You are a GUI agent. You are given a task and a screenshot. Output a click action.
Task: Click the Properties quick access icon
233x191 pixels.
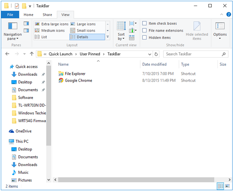(x=17, y=6)
